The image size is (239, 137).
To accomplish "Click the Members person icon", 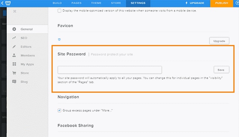I will point(14,55).
